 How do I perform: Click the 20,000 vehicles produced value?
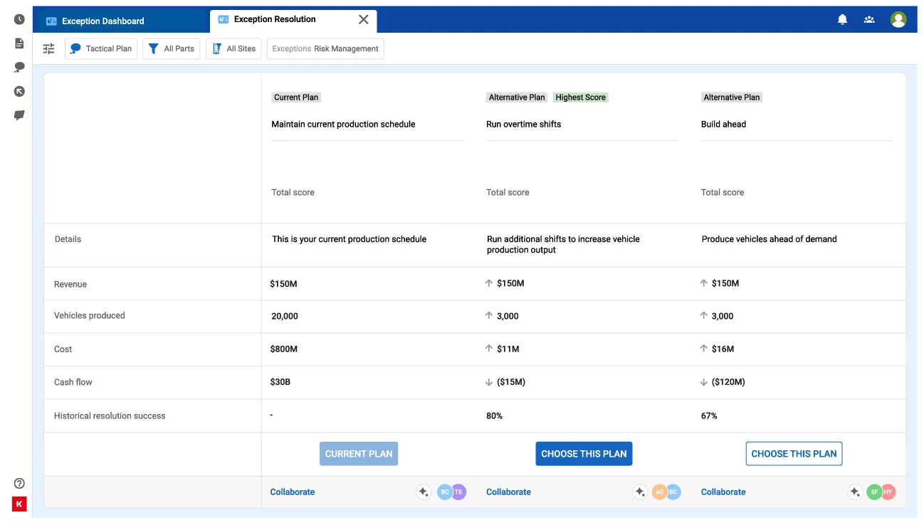pyautogui.click(x=285, y=316)
